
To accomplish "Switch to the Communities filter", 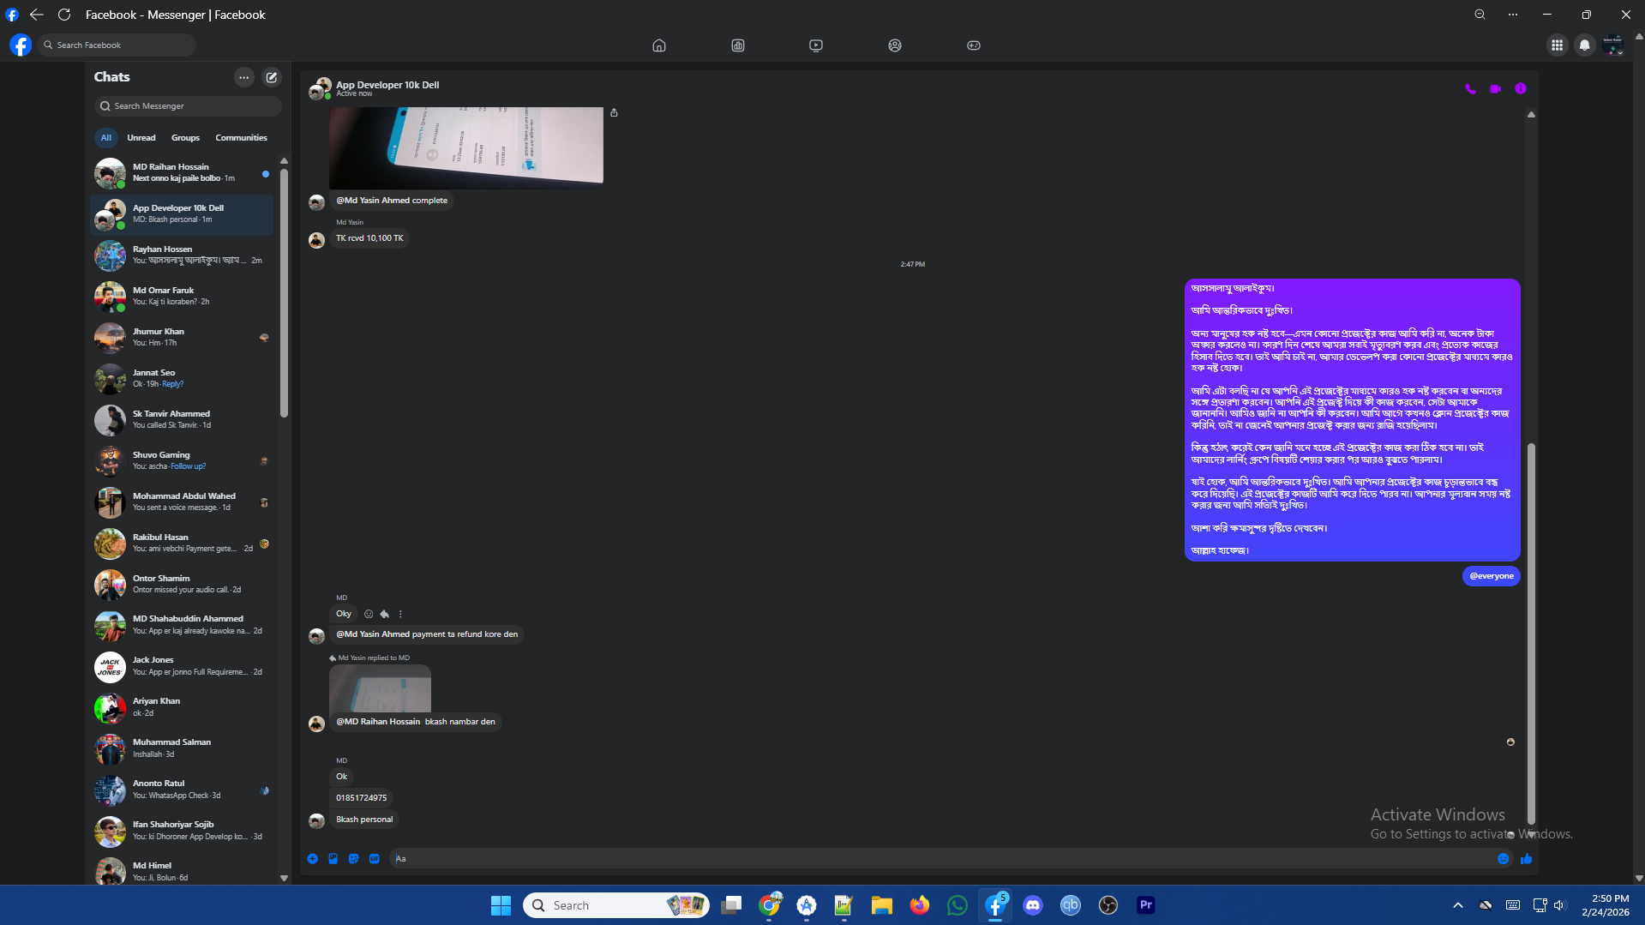I will [x=241, y=138].
